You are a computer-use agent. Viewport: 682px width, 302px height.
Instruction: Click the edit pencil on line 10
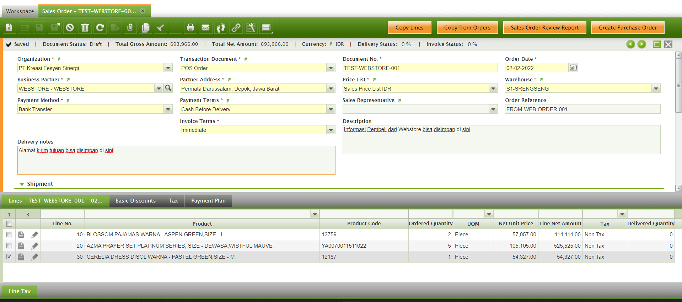pos(34,235)
